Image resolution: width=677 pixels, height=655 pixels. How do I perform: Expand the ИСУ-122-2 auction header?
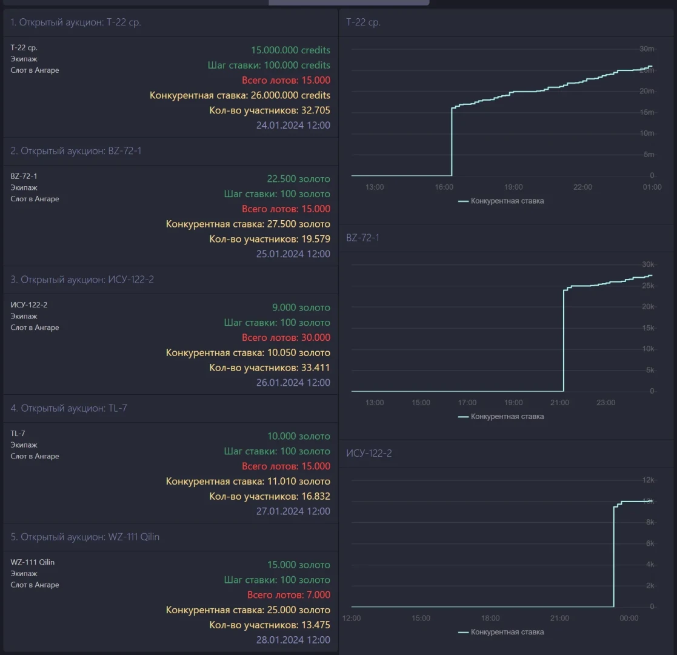coord(82,280)
